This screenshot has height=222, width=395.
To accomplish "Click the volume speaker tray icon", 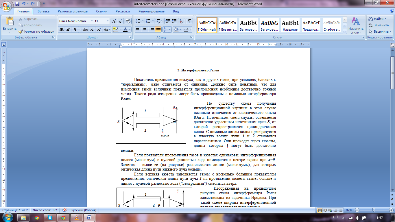I will pos(357,218).
